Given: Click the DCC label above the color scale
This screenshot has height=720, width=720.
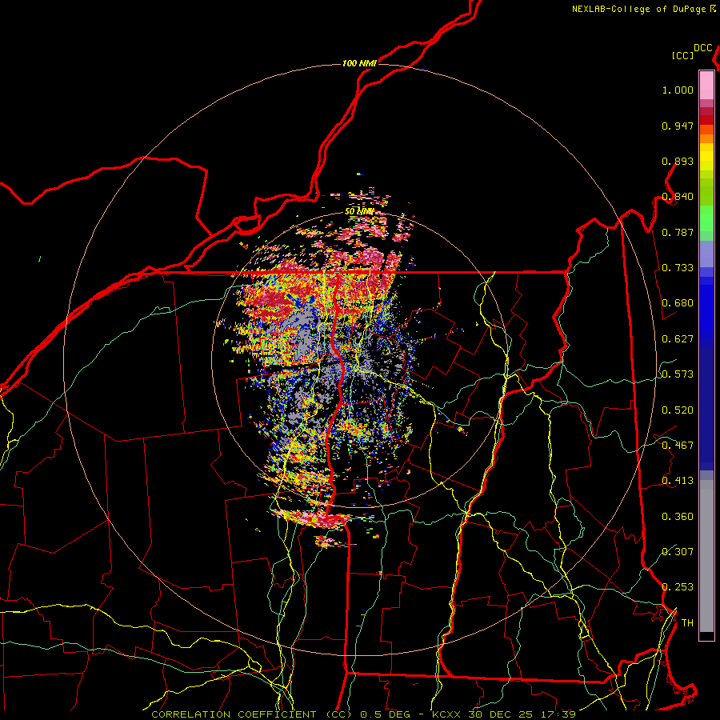Looking at the screenshot, I should pyautogui.click(x=703, y=48).
